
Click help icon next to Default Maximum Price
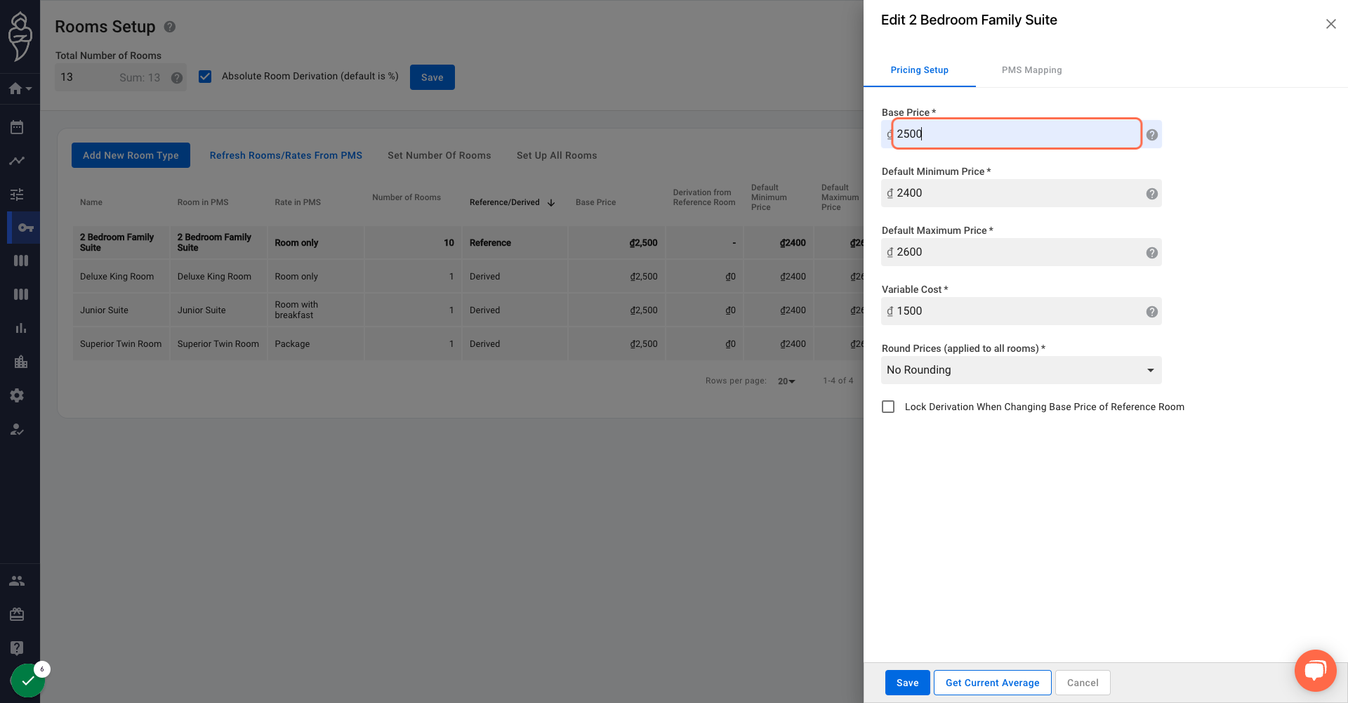tap(1152, 253)
